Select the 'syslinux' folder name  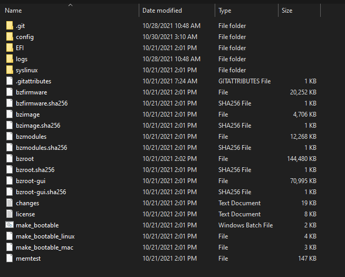(26, 70)
